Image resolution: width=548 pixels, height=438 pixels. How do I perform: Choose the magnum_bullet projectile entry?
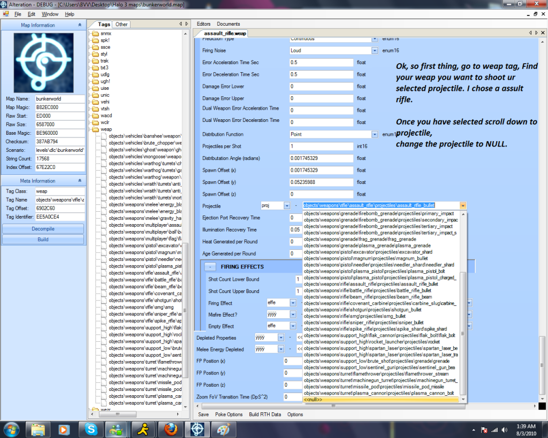380,258
